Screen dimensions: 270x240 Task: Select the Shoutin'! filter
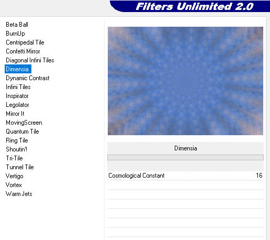click(x=16, y=149)
